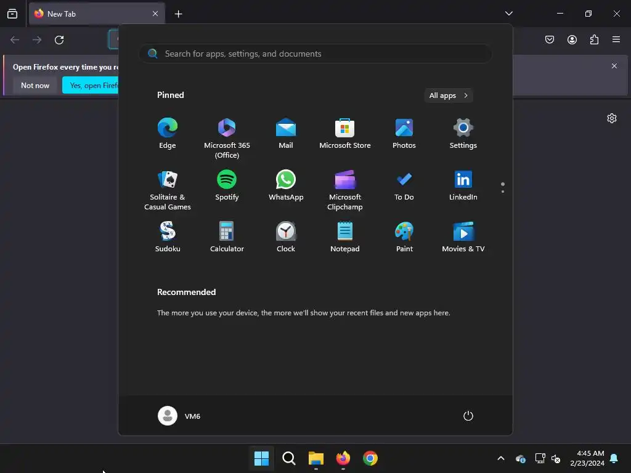The height and width of the screenshot is (473, 631).
Task: Click the Start menu search field
Action: (x=315, y=54)
